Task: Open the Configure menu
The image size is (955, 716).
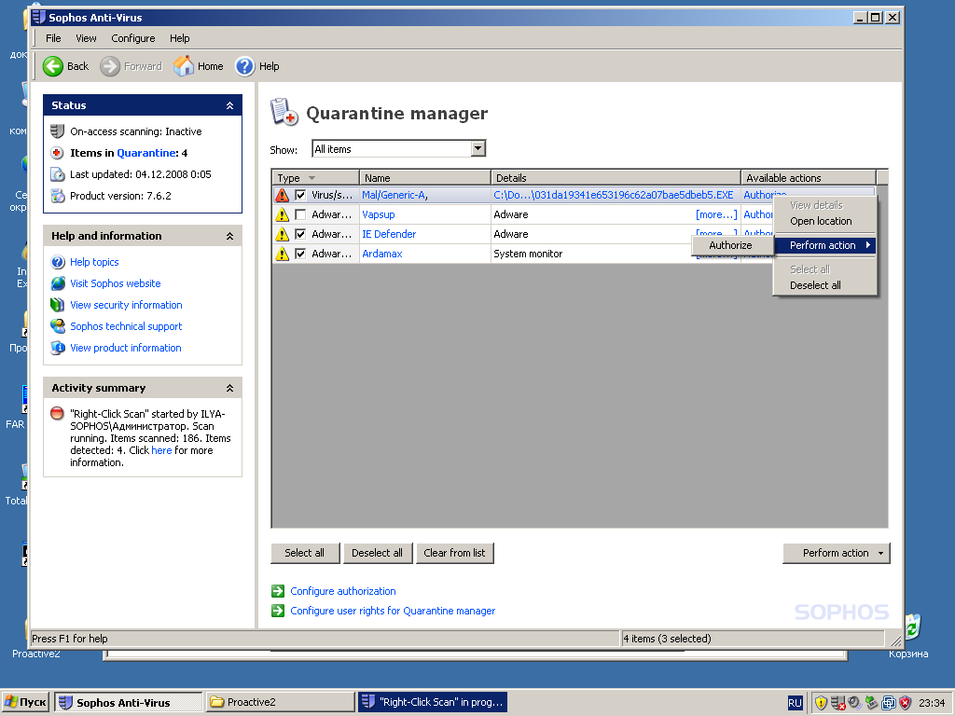Action: tap(132, 37)
